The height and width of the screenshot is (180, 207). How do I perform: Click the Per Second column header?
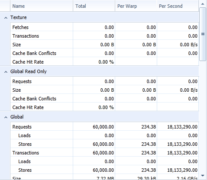pyautogui.click(x=178, y=6)
